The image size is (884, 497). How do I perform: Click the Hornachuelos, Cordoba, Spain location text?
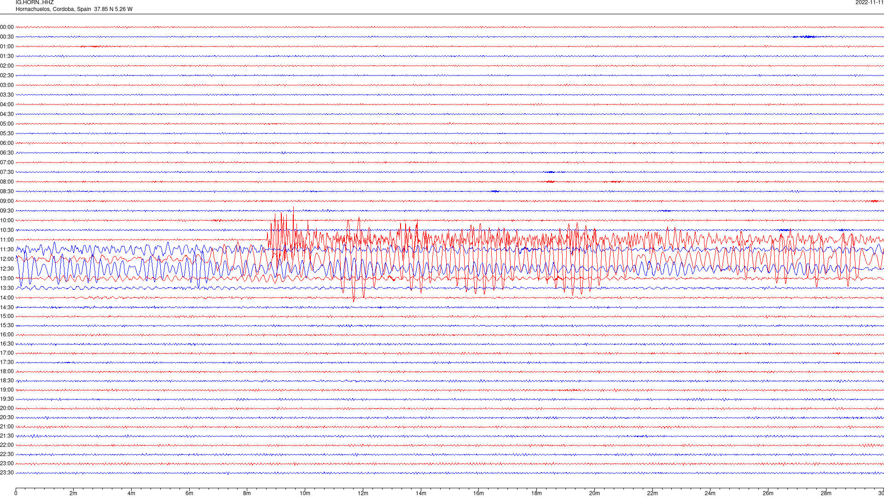point(53,9)
